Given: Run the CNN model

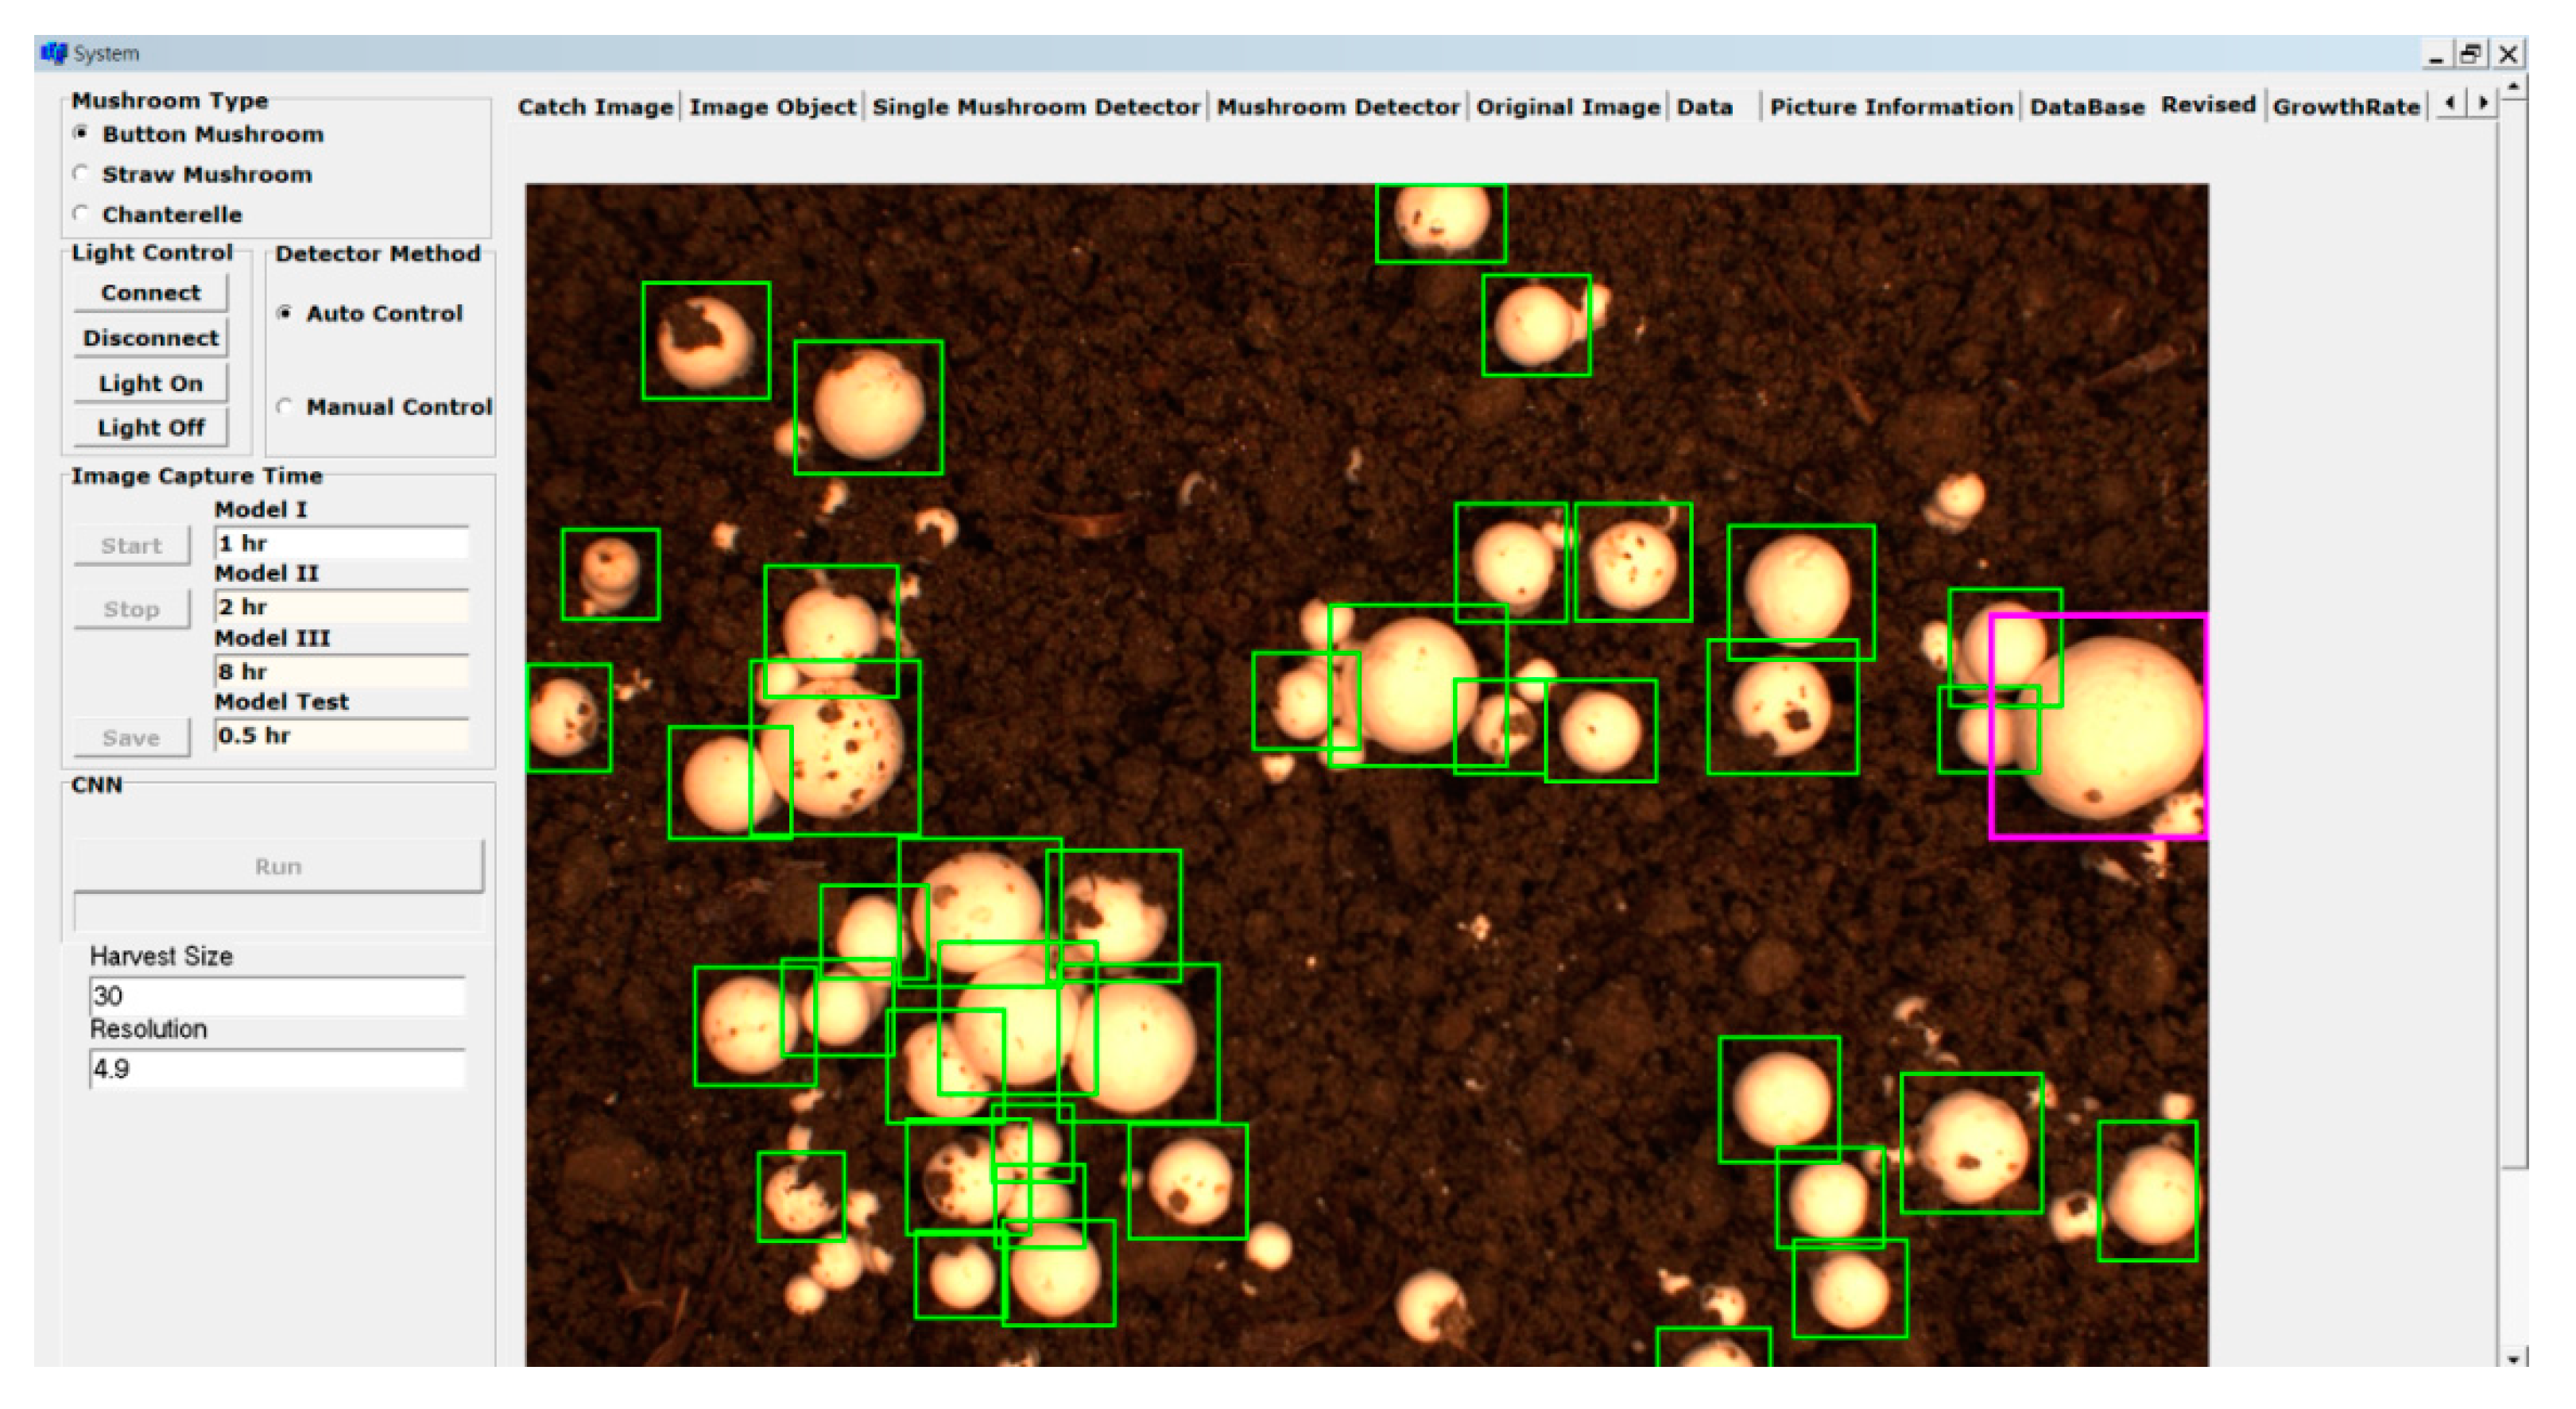Looking at the screenshot, I should (279, 865).
